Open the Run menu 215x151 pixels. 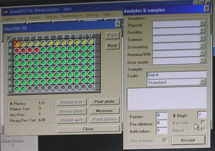(x=22, y=18)
